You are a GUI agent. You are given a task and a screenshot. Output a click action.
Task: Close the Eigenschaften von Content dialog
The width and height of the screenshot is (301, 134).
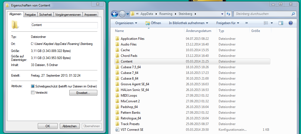pos(98,4)
